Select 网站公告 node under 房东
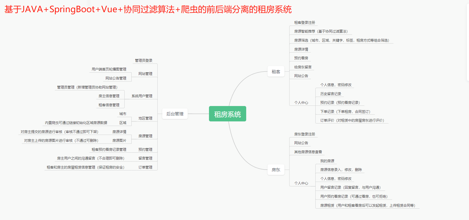 [x=301, y=143]
